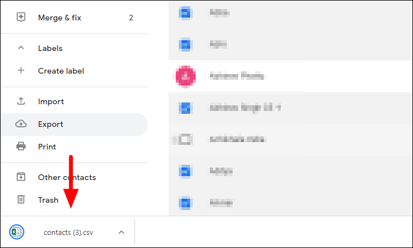This screenshot has height=248, width=413.
Task: Click the Export cloud download icon
Action: point(21,124)
